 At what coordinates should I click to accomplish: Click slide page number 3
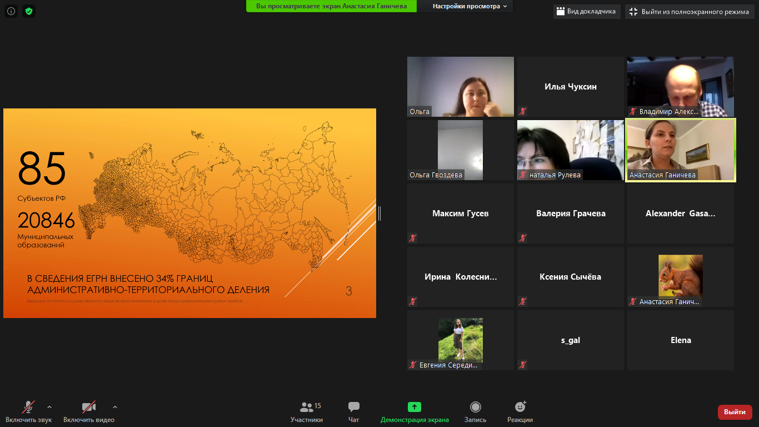click(349, 291)
